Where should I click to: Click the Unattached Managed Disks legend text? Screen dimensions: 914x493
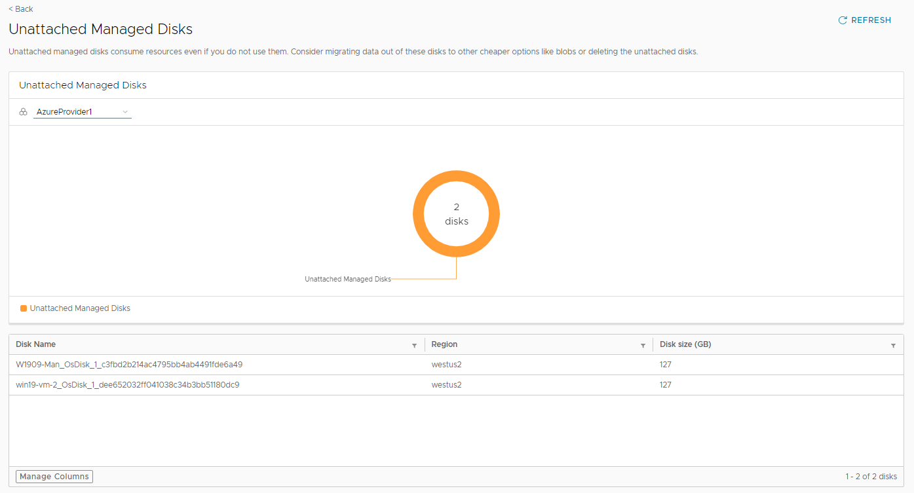click(80, 308)
